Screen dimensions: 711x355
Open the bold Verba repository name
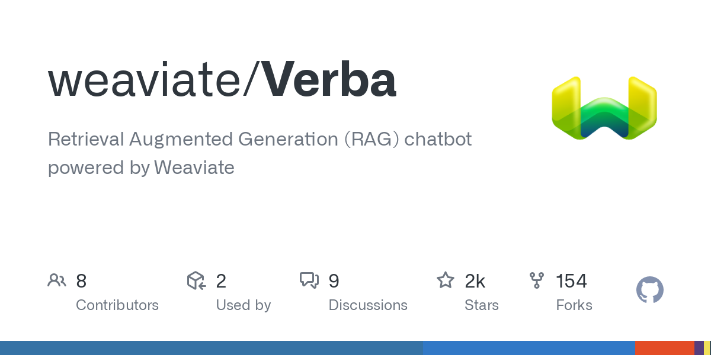pos(329,80)
